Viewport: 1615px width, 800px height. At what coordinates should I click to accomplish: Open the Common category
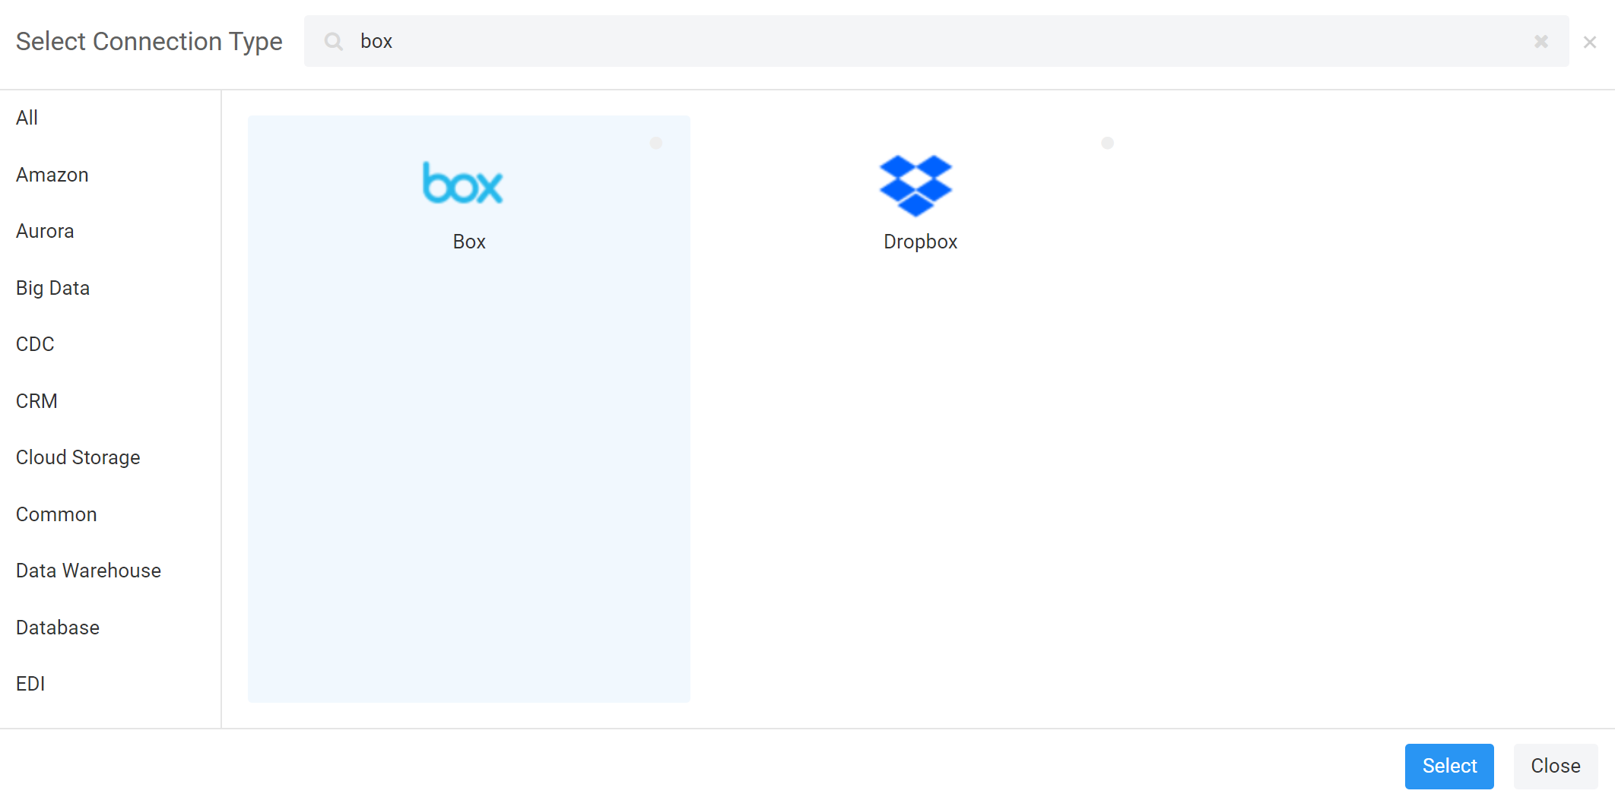coord(56,514)
